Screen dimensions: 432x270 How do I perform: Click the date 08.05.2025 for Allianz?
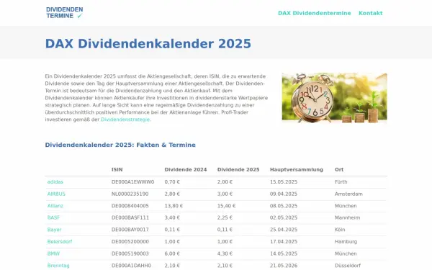point(284,206)
